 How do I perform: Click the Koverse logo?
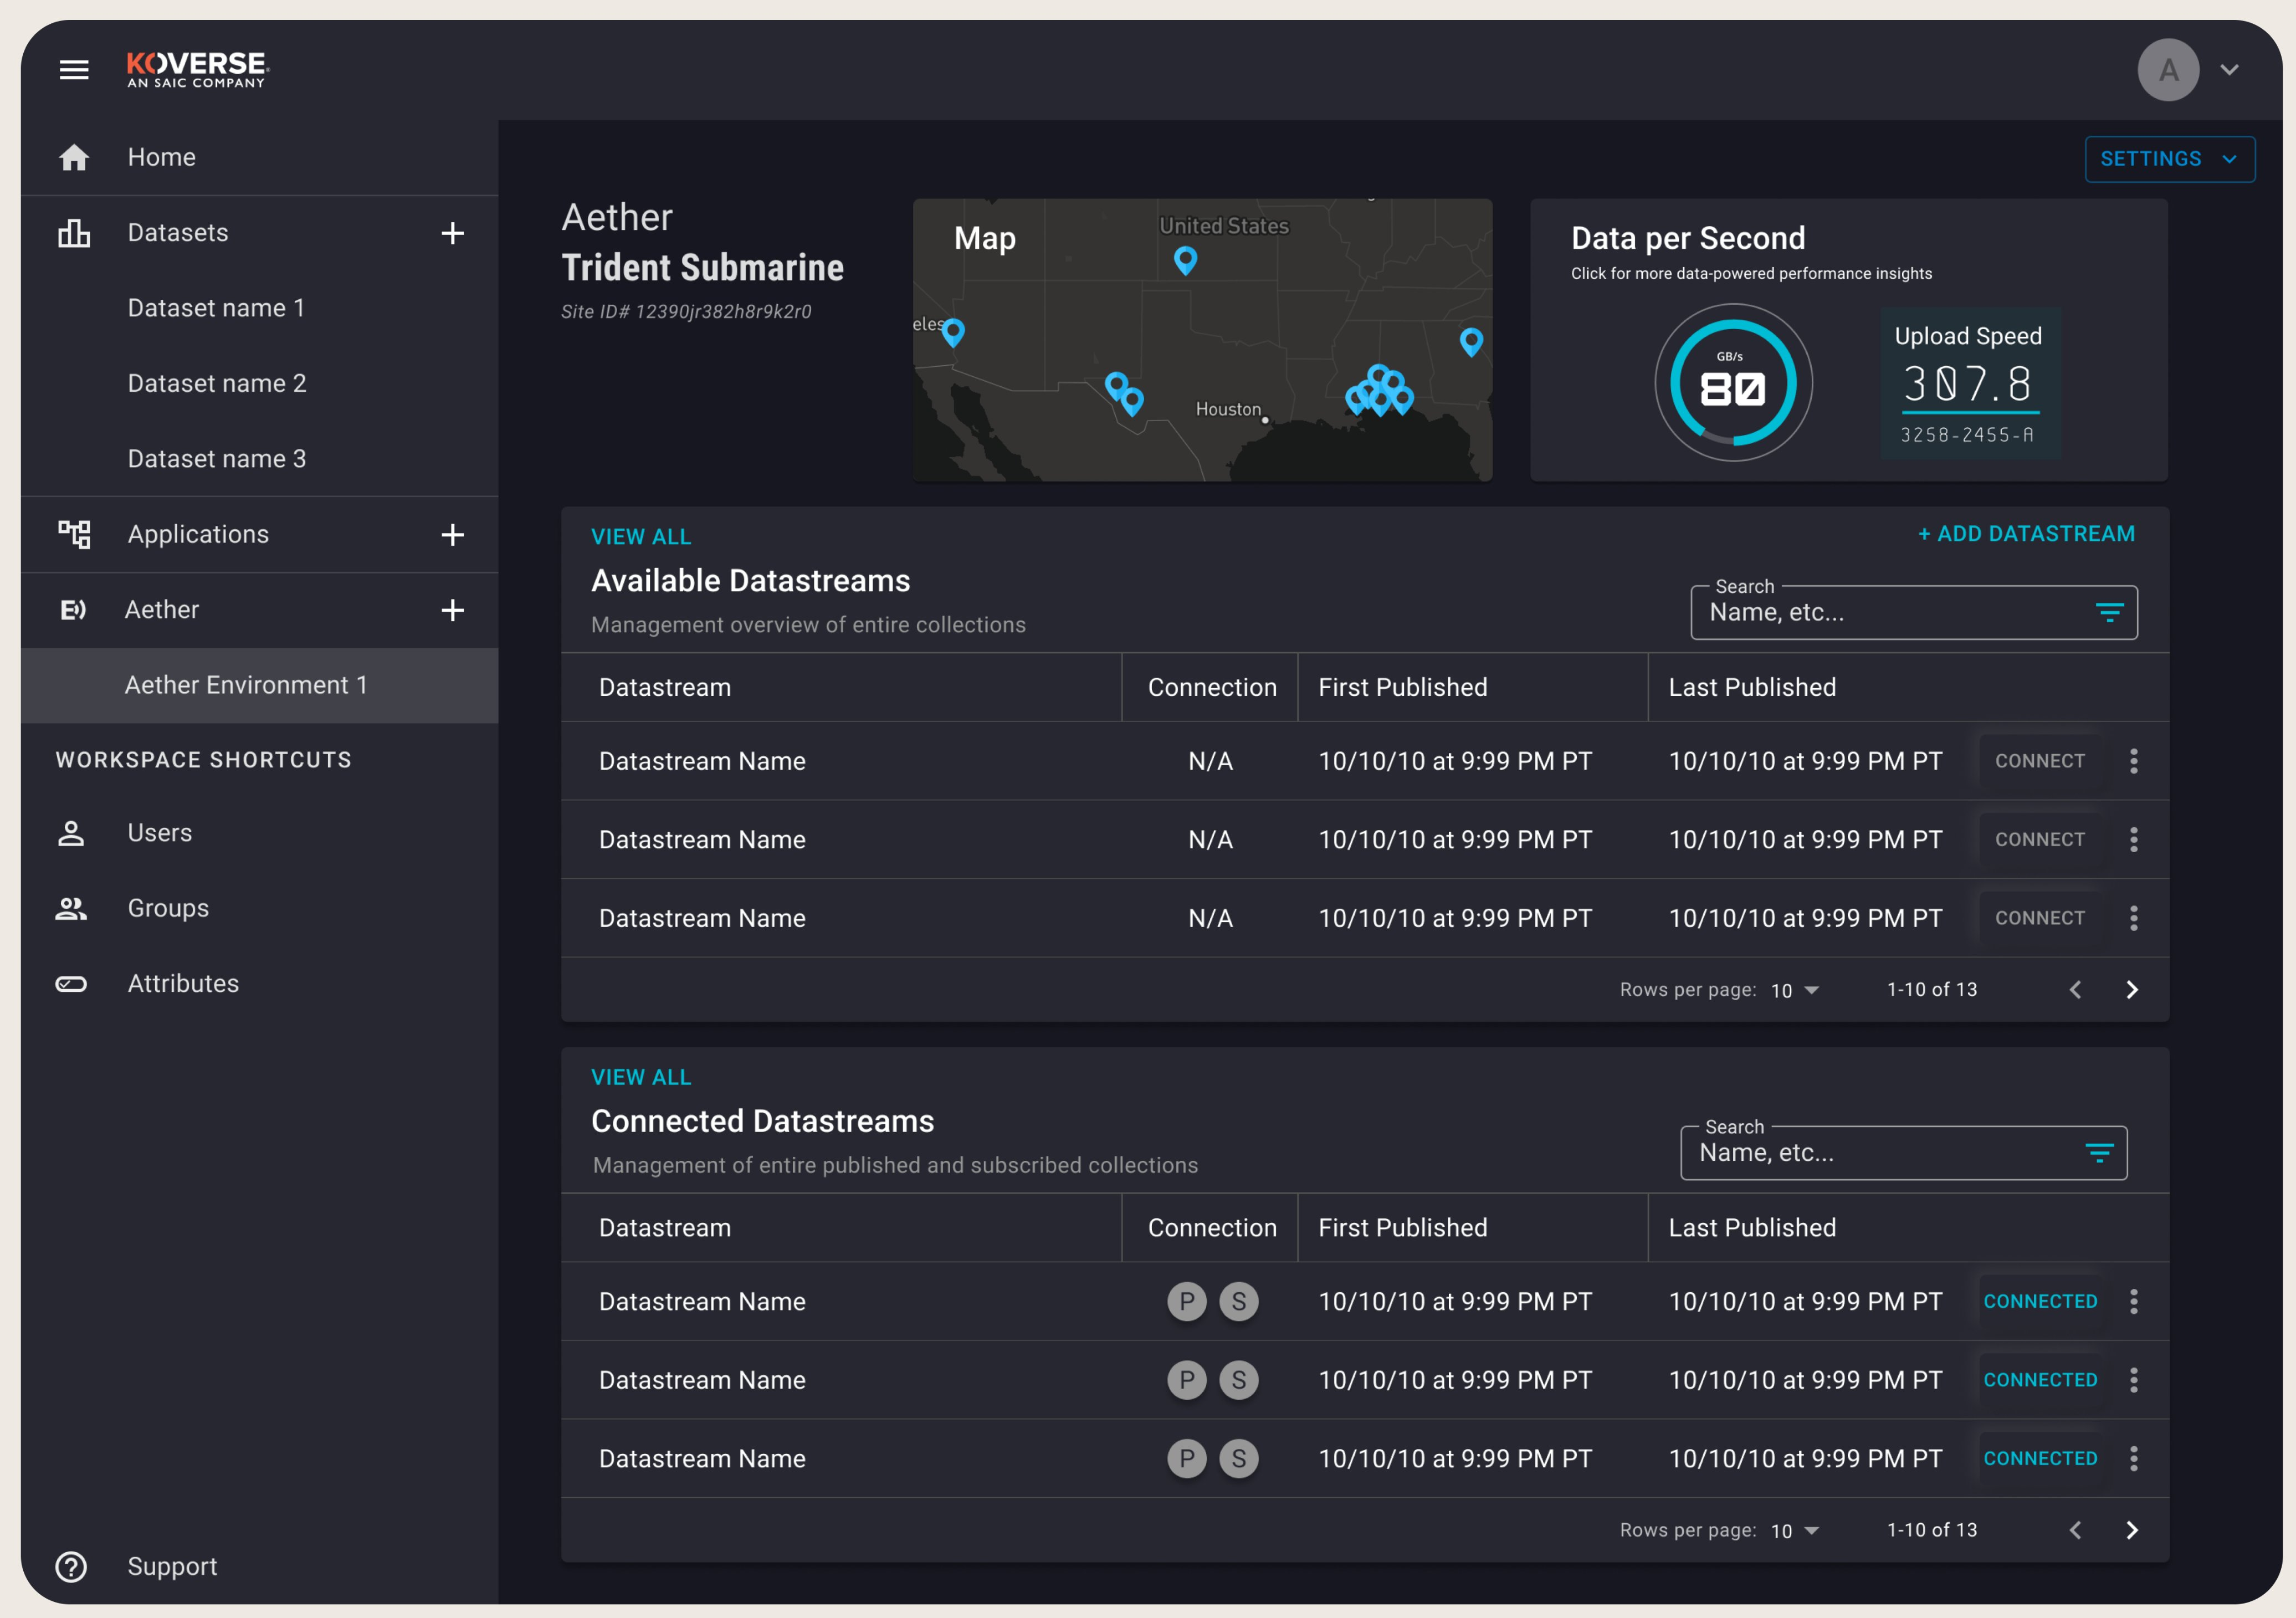(198, 70)
